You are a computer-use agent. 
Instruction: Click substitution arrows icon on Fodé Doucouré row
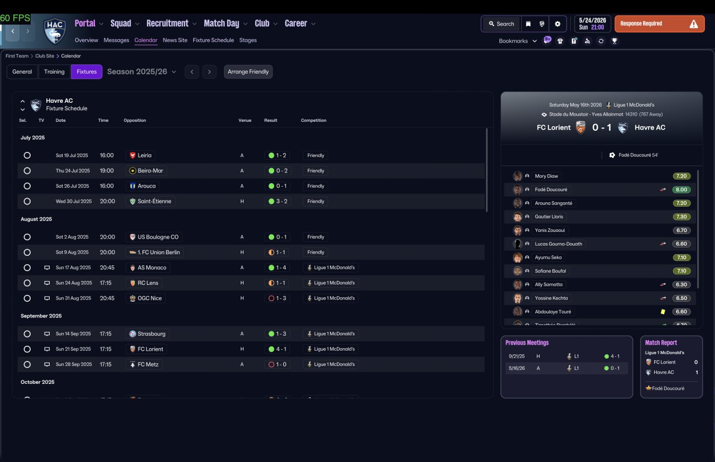click(x=663, y=189)
